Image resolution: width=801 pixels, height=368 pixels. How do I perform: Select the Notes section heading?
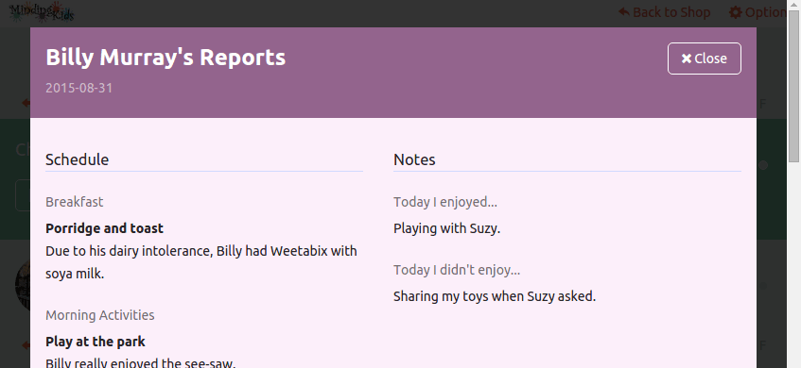414,159
